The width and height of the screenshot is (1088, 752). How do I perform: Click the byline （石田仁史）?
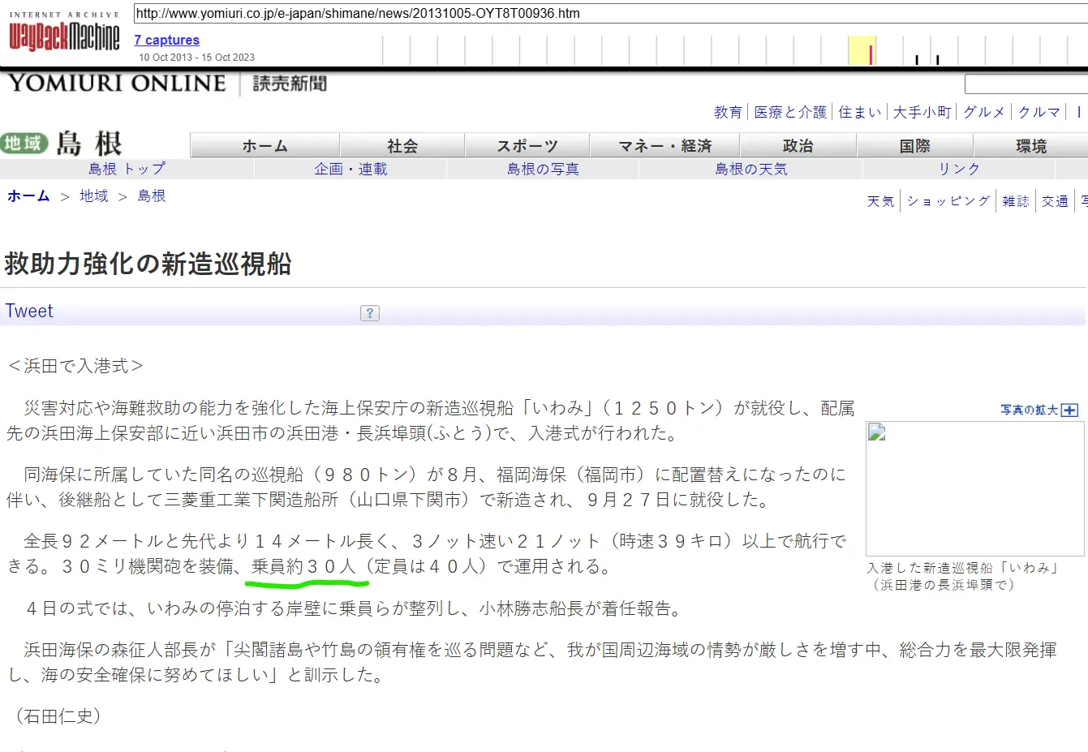click(58, 716)
